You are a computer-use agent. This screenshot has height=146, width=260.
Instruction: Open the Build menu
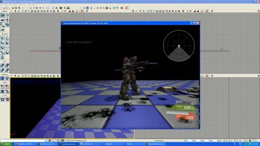coord(20,4)
